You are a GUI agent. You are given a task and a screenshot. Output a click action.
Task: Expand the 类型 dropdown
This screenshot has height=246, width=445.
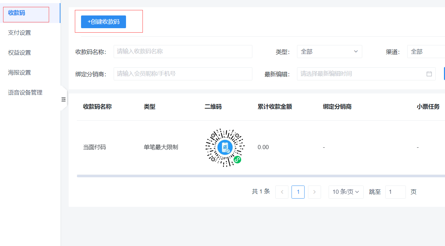pyautogui.click(x=330, y=52)
